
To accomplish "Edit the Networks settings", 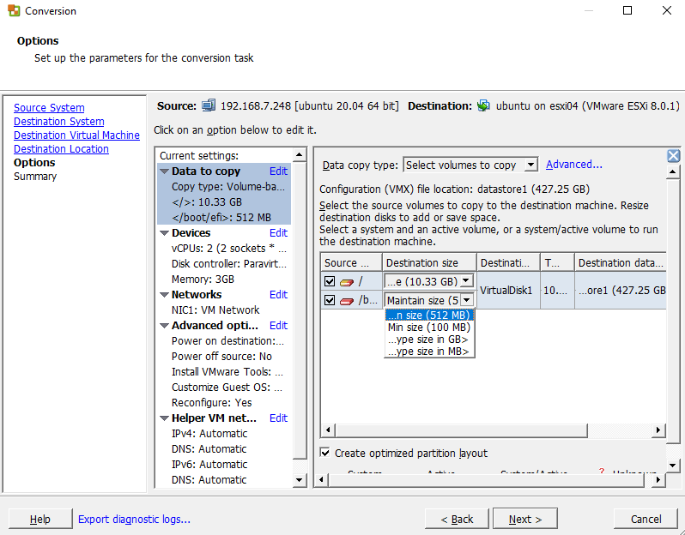I will click(x=278, y=295).
